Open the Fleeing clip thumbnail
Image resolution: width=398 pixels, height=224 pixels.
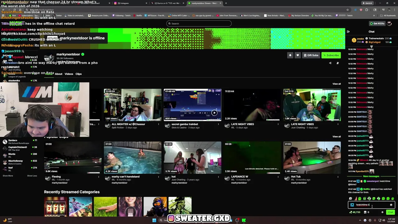click(73, 157)
